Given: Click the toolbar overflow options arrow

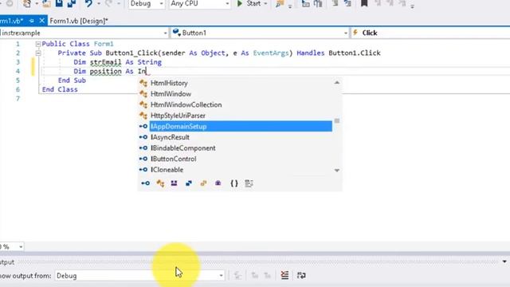Looking at the screenshot, I should coord(412,6).
